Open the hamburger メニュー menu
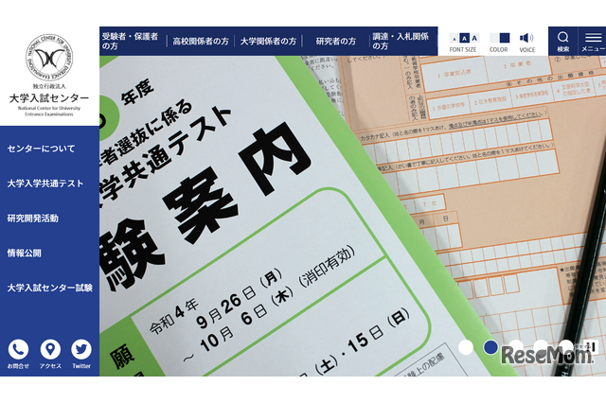 [593, 41]
